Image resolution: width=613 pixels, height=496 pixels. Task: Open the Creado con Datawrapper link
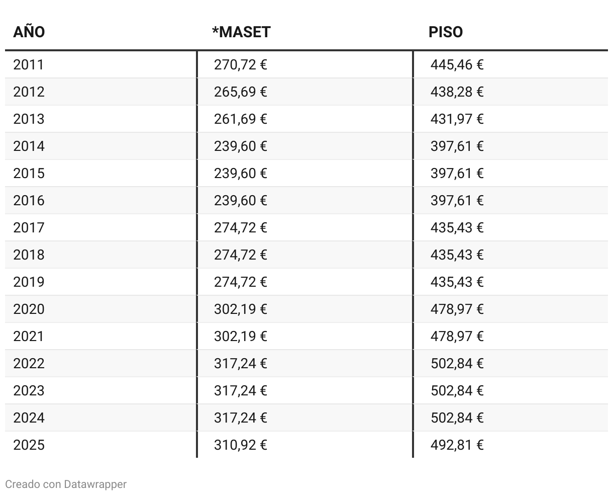point(66,484)
